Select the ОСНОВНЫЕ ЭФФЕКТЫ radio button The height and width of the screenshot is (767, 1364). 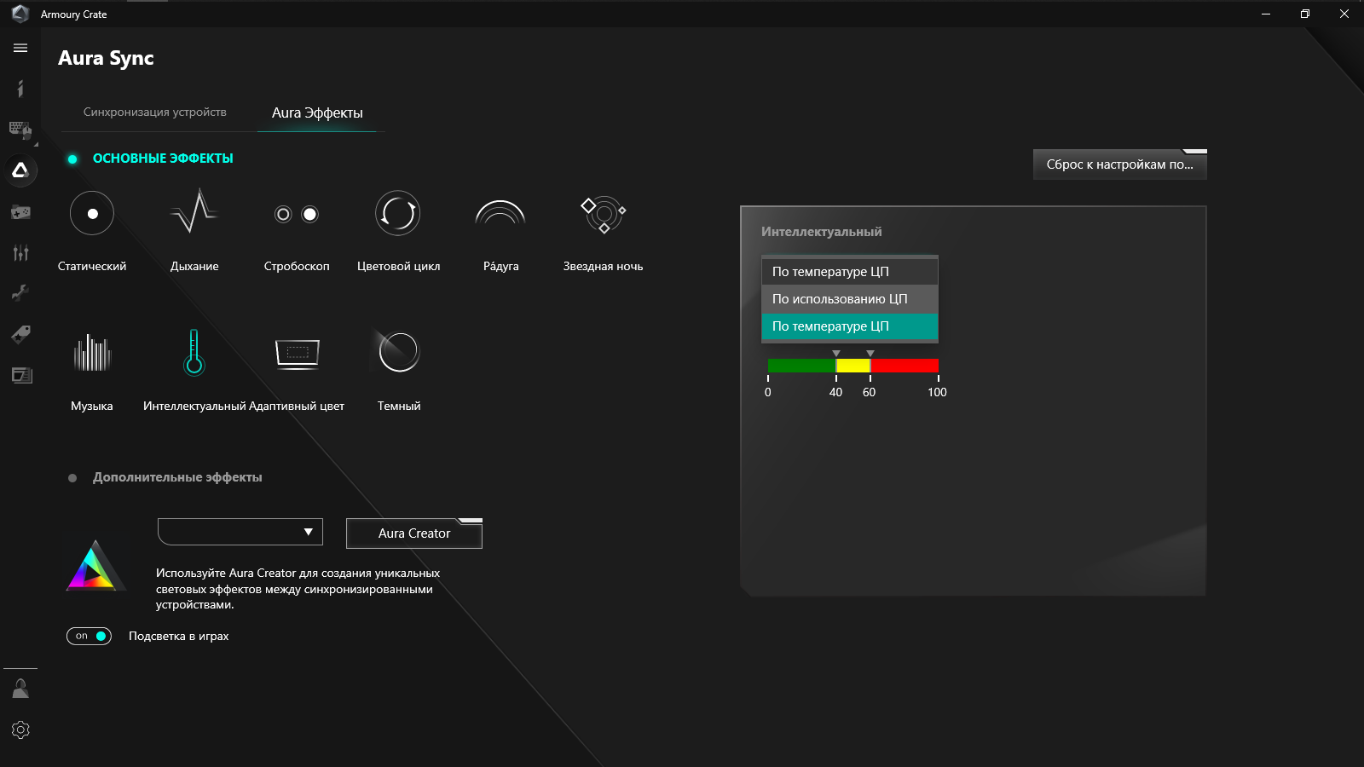click(72, 159)
